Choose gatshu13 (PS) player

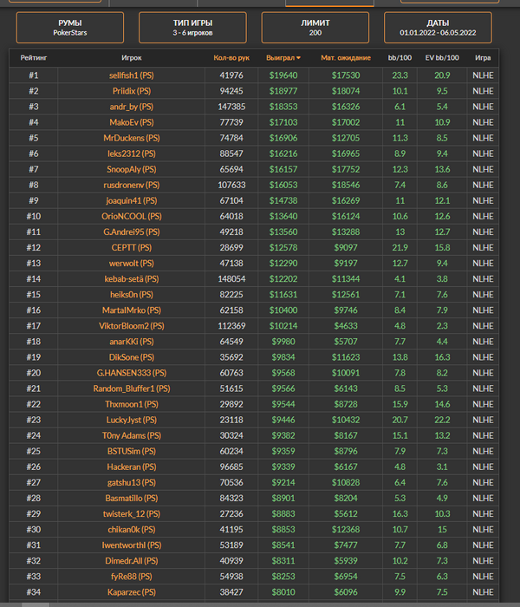click(132, 483)
